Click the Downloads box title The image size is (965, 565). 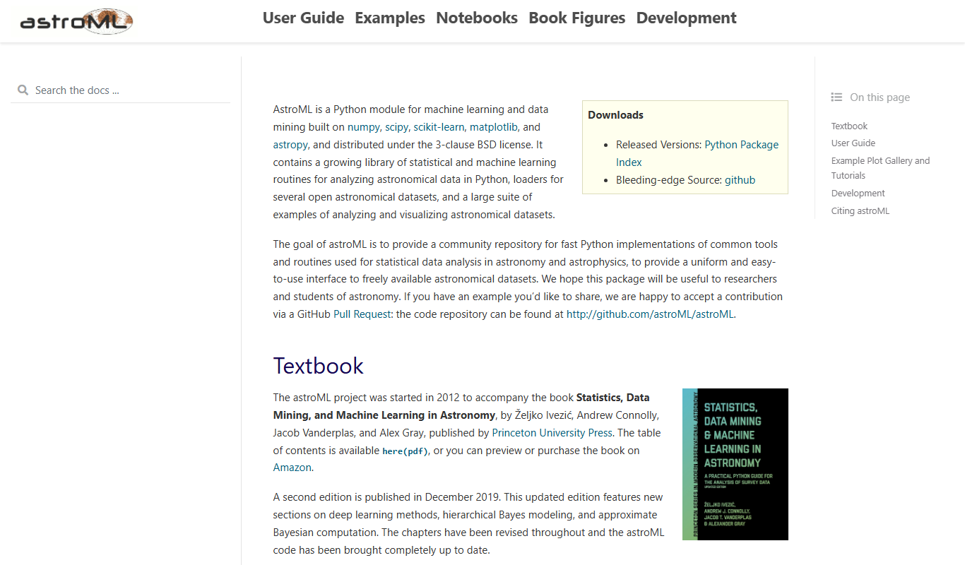click(x=615, y=115)
